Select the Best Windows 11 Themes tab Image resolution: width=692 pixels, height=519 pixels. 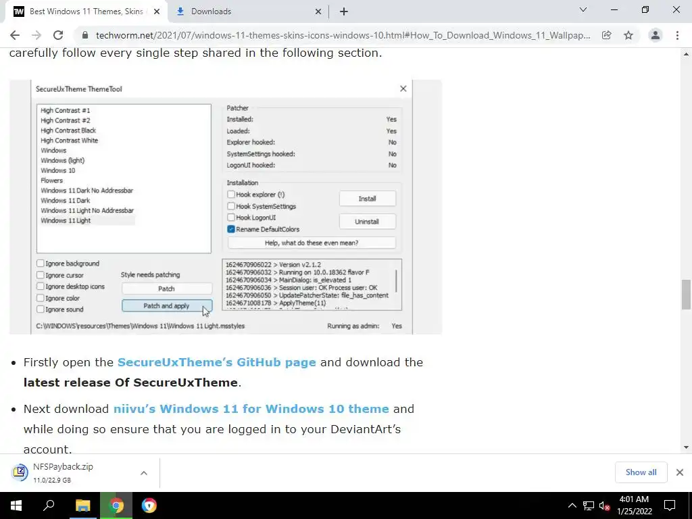point(86,11)
